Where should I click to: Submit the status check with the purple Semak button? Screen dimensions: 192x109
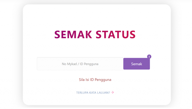[x=136, y=64]
